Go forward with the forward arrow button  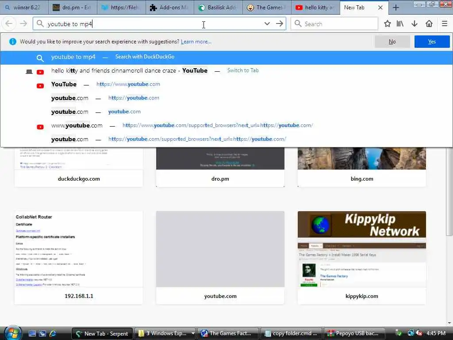[23, 24]
